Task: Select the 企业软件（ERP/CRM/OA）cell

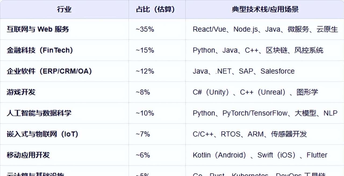Action: [x=49, y=71]
